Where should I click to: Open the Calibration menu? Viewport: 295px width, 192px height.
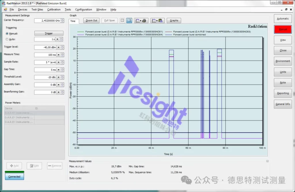tap(54, 9)
